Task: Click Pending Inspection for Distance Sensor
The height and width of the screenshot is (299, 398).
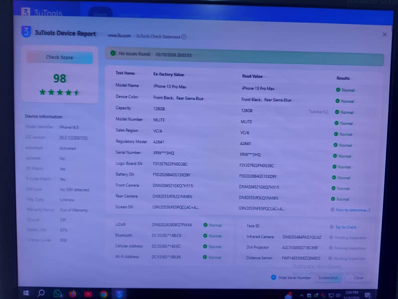Action: 349,259
